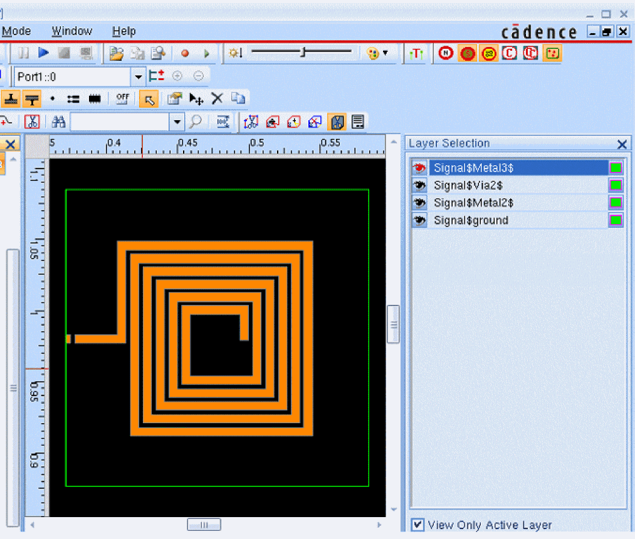Click the blue polygon crossed icon
Image resolution: width=635 pixels, height=539 pixels.
coord(315,121)
